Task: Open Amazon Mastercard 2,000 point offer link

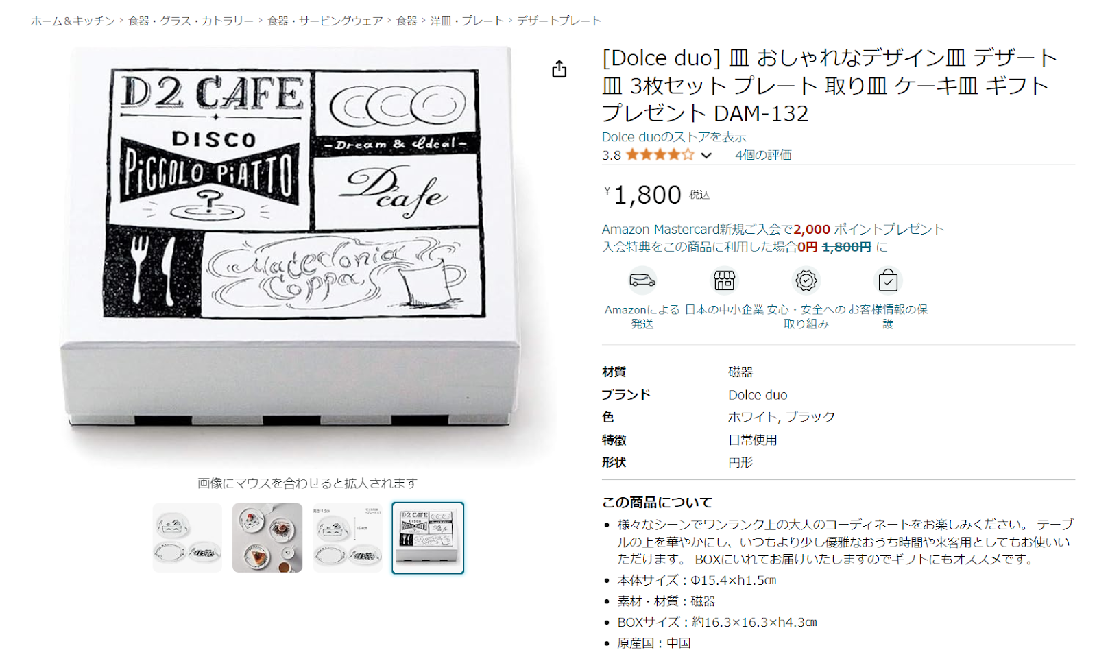Action: point(773,229)
